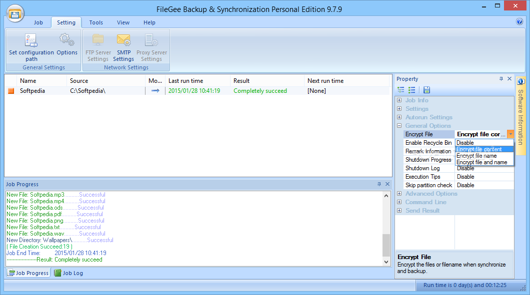Open the Tools ribbon tab
This screenshot has height=295, width=530.
point(96,22)
